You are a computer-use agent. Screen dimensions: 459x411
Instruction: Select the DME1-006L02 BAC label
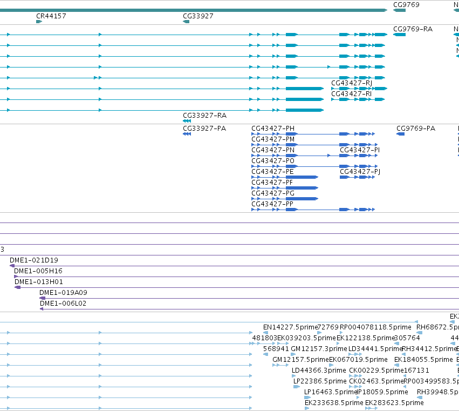point(63,304)
